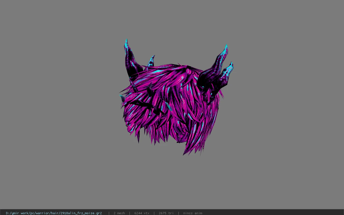Viewport: 344px width, 215px height.
Task: Click the cyan spike in the hair center
Action: click(x=169, y=106)
